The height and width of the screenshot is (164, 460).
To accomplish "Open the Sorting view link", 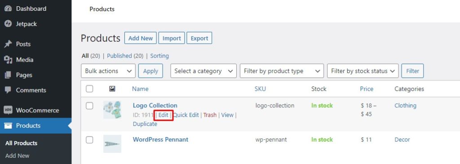I will (159, 56).
